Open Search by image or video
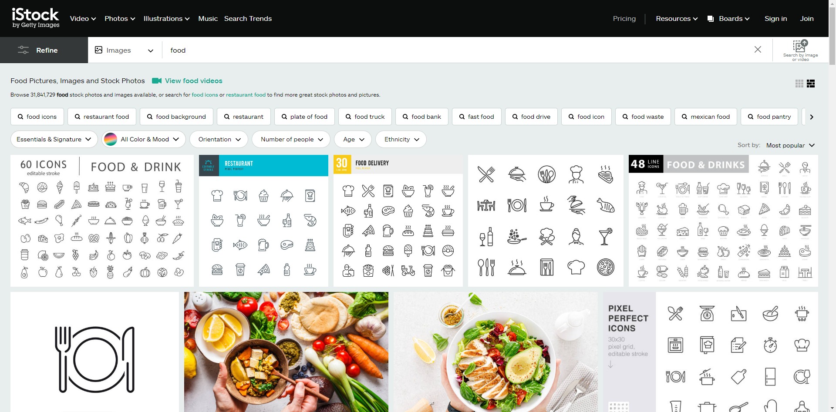Viewport: 836px width, 412px height. coord(800,50)
